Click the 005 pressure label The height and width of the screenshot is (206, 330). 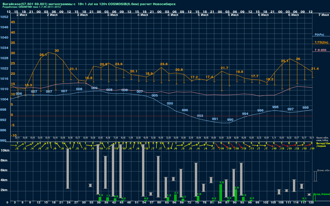click(x=155, y=95)
